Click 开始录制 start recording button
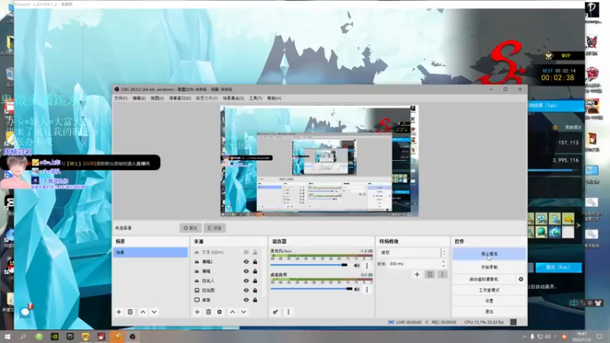Image resolution: width=610 pixels, height=343 pixels. coord(489,268)
